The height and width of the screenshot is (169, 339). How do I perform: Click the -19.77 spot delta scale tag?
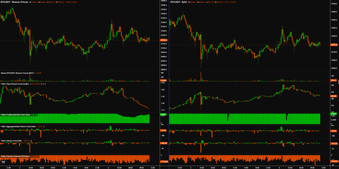(334, 131)
